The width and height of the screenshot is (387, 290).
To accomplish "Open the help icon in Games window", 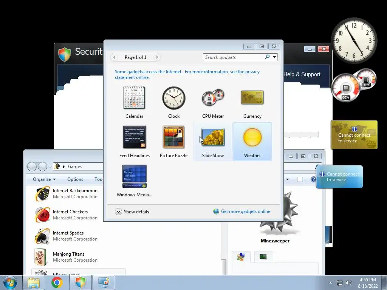I will 313,179.
